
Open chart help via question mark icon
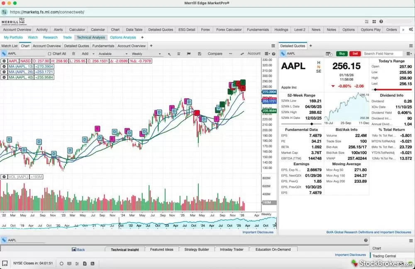(x=273, y=54)
